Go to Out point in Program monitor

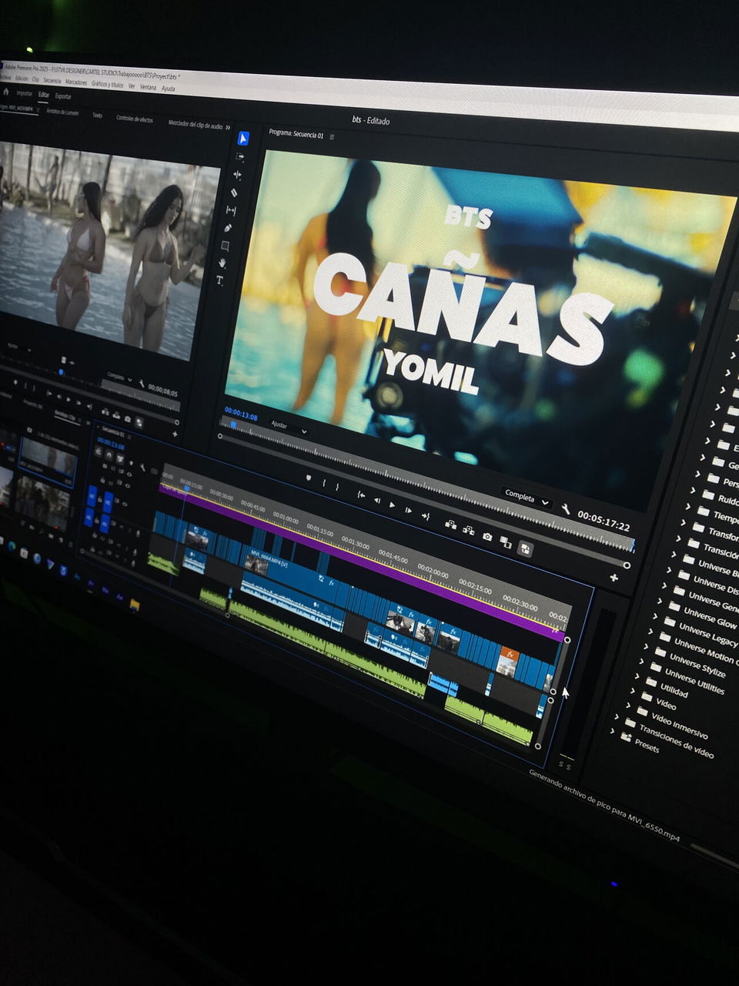pyautogui.click(x=425, y=516)
